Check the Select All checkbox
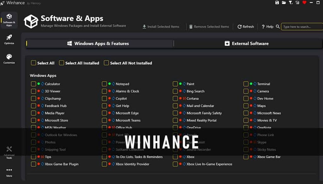 pos(33,63)
